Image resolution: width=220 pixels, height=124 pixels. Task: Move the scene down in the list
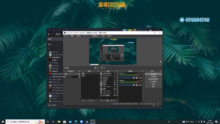coord(92,101)
